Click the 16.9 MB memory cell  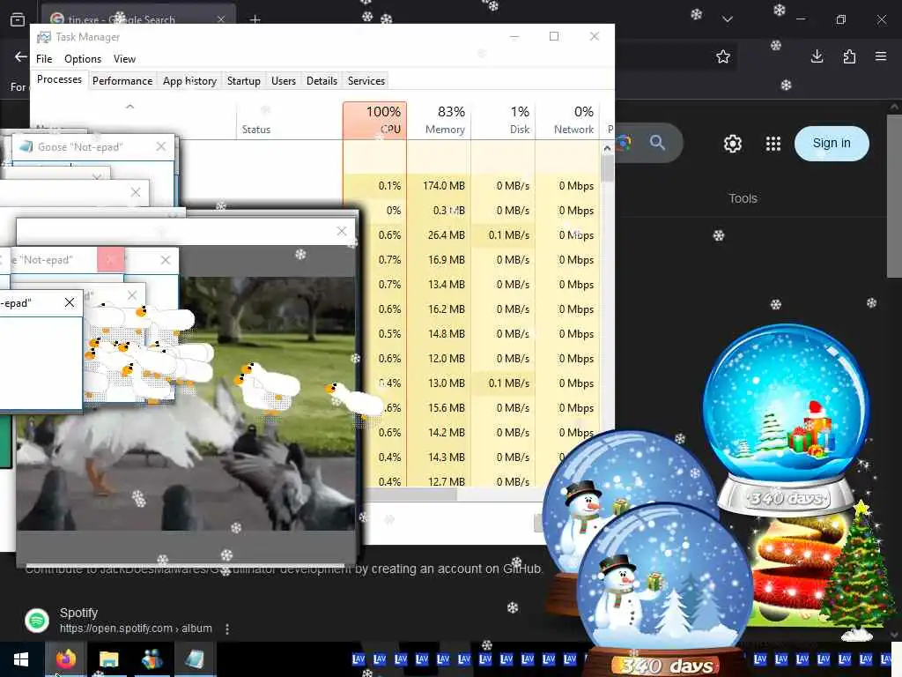tap(439, 260)
